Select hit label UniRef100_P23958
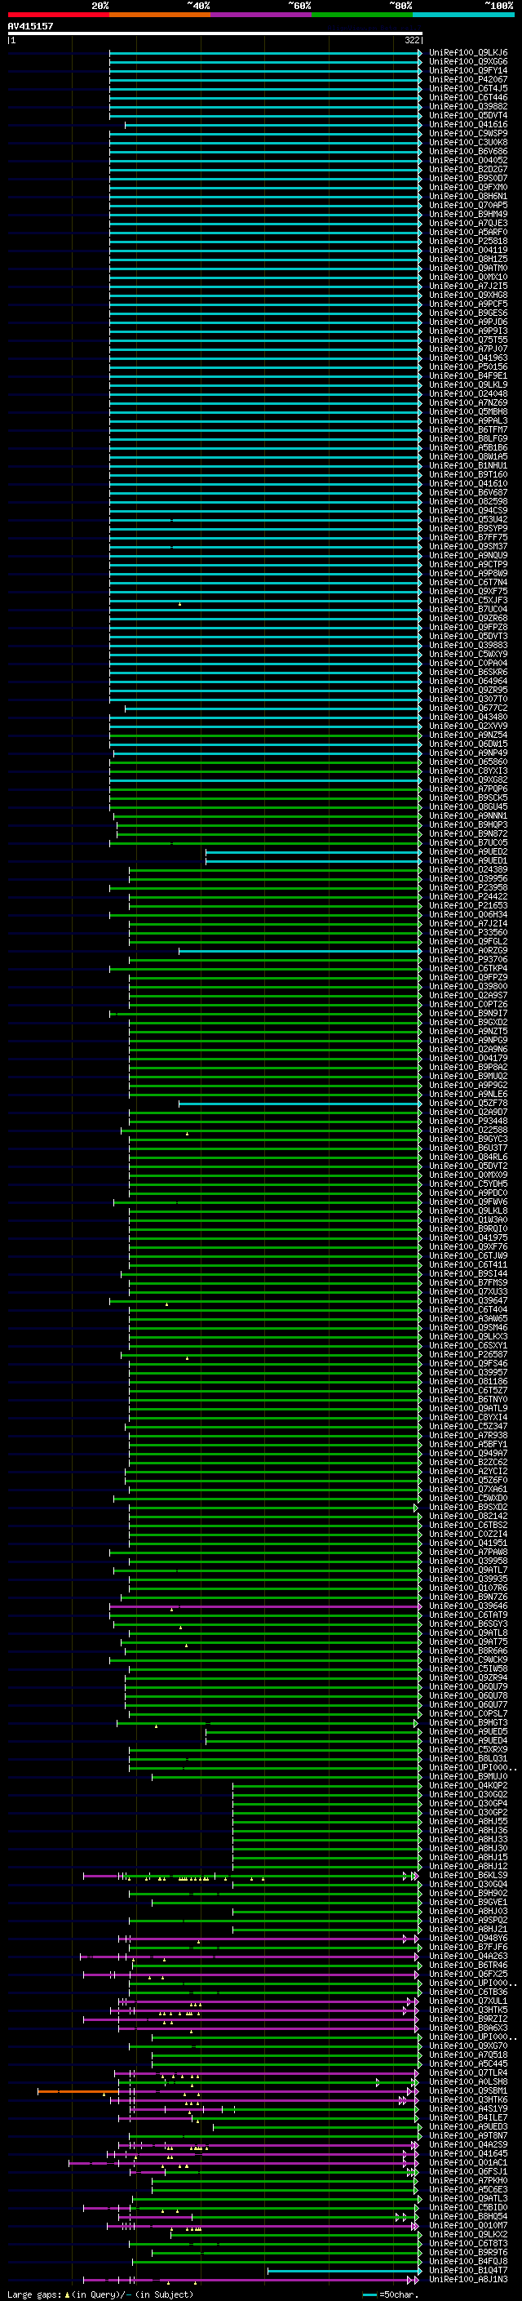The width and height of the screenshot is (522, 2301). 468,888
